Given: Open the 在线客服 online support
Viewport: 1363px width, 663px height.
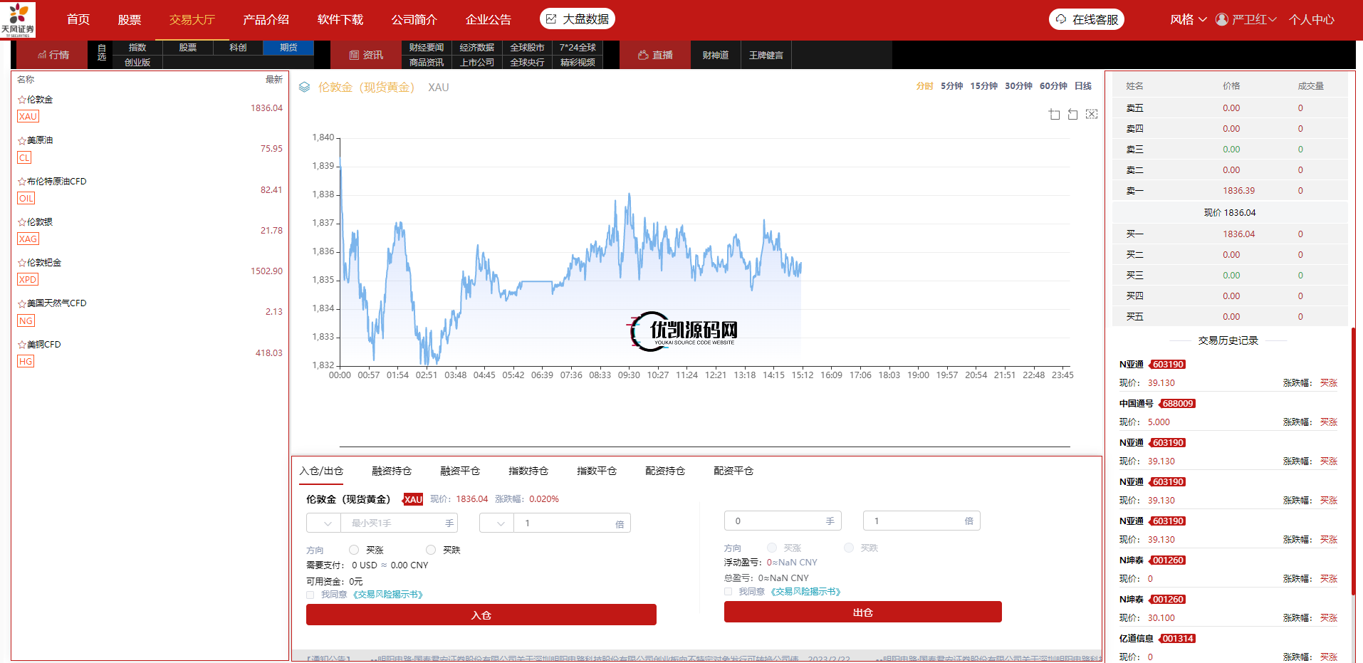Looking at the screenshot, I should pyautogui.click(x=1087, y=19).
